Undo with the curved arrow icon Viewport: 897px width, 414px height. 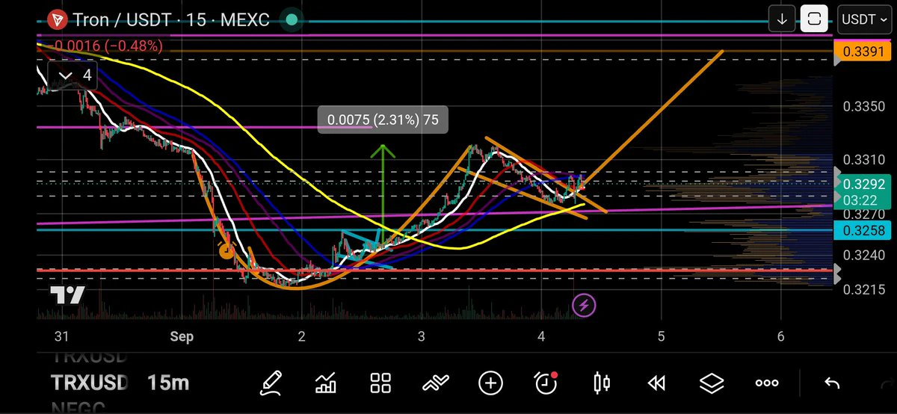[x=831, y=383]
